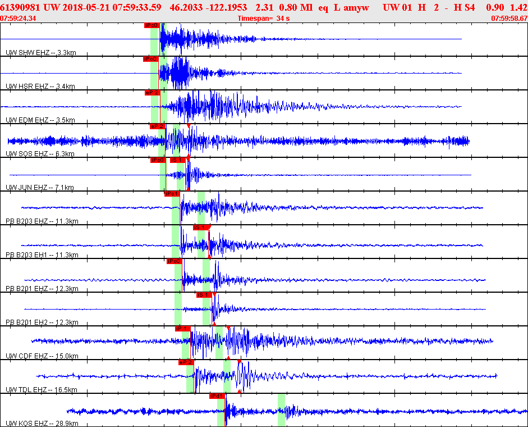Click the iP 1 pick flag on CDF trace
Screen dimensions: 528x427
click(182, 329)
